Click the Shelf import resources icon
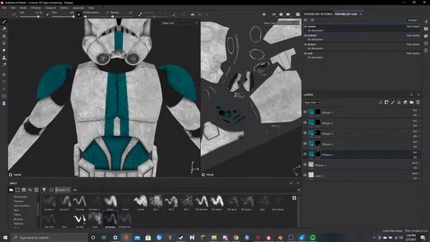This screenshot has width=430, height=242. coord(36,190)
